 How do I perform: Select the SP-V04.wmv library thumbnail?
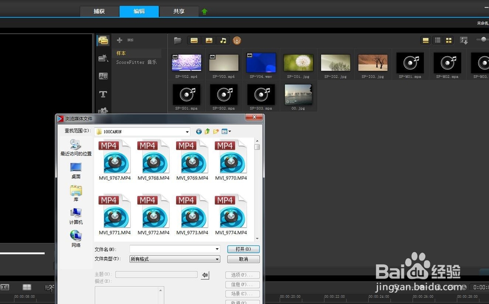(261, 63)
